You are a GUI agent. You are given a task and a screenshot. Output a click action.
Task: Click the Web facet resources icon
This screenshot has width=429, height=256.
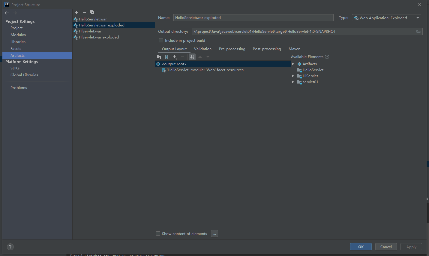point(163,70)
